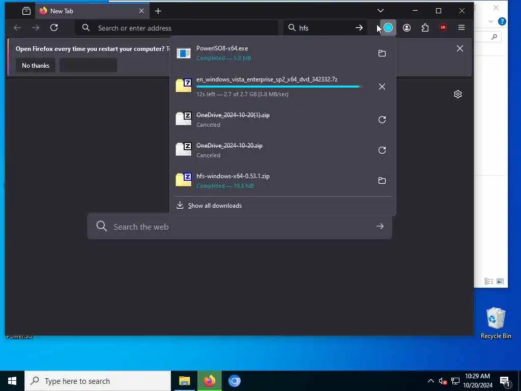Viewport: 521px width, 391px height.
Task: Open the Action Center notifications icon
Action: [505, 381]
